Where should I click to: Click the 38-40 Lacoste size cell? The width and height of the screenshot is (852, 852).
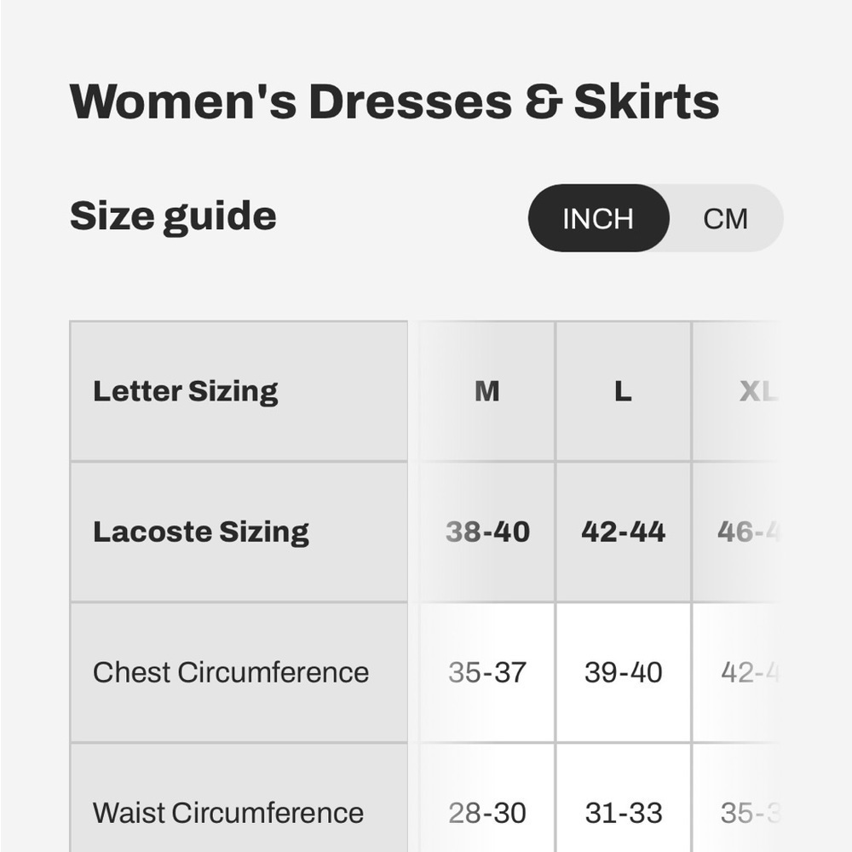[x=486, y=532]
